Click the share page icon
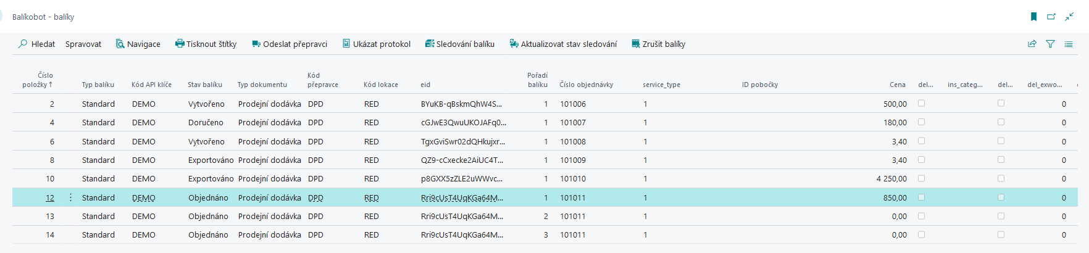The height and width of the screenshot is (253, 1089). pos(1032,44)
